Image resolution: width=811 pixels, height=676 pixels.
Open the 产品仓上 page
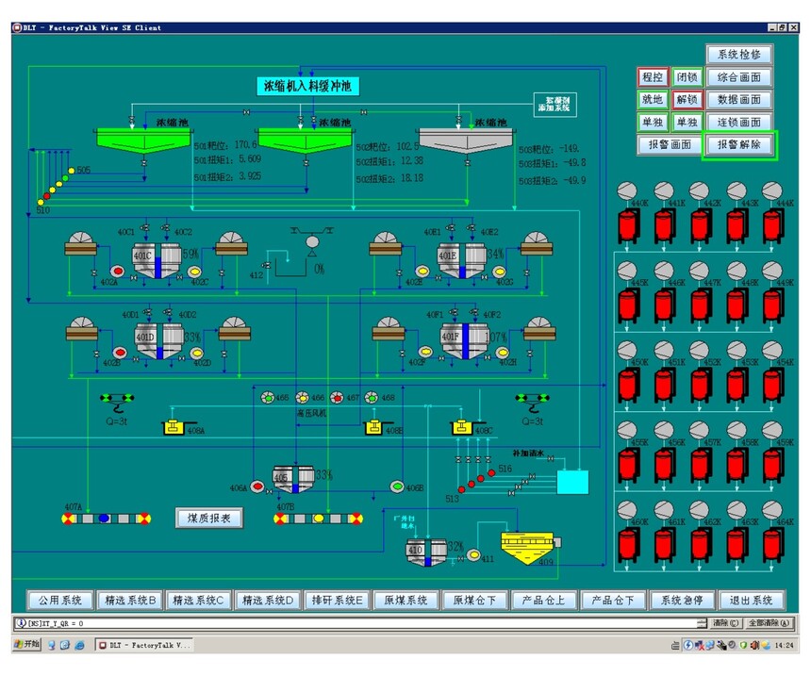[544, 601]
